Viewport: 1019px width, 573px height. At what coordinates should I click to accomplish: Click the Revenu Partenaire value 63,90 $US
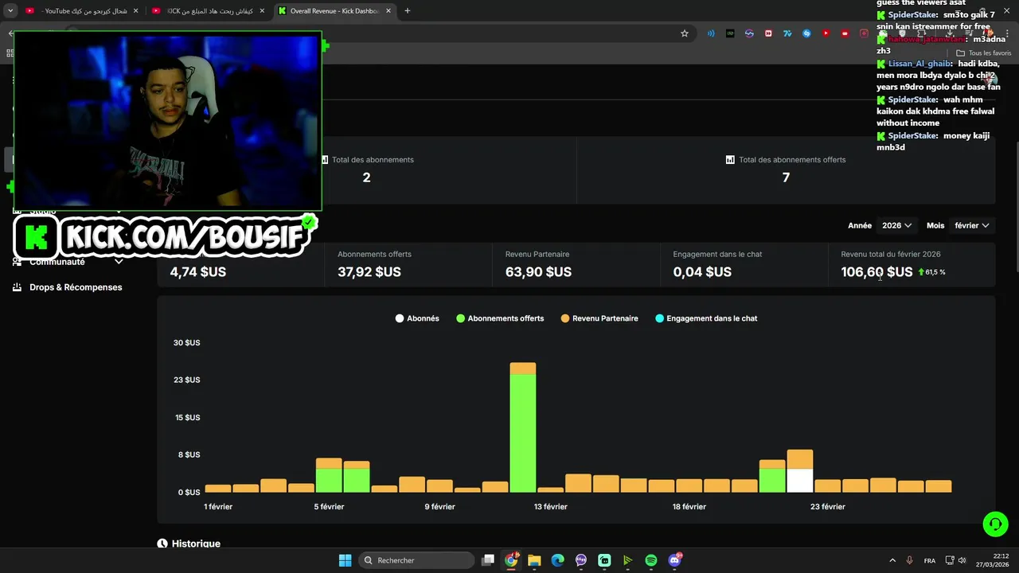coord(538,272)
